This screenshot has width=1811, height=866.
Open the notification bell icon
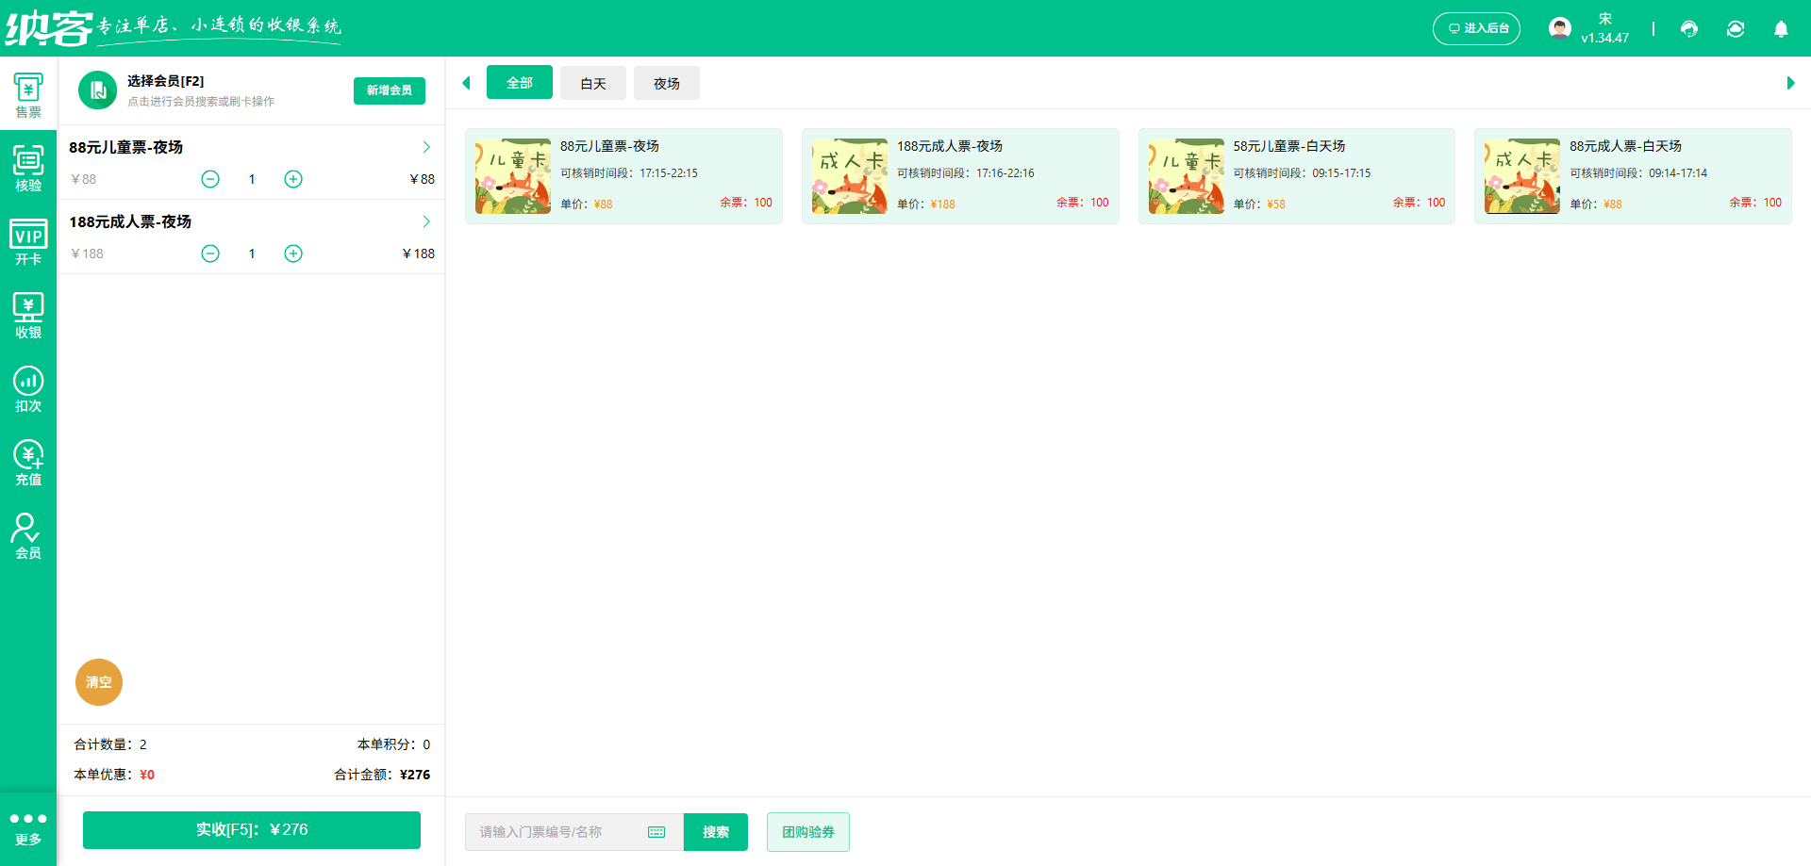pyautogui.click(x=1781, y=29)
